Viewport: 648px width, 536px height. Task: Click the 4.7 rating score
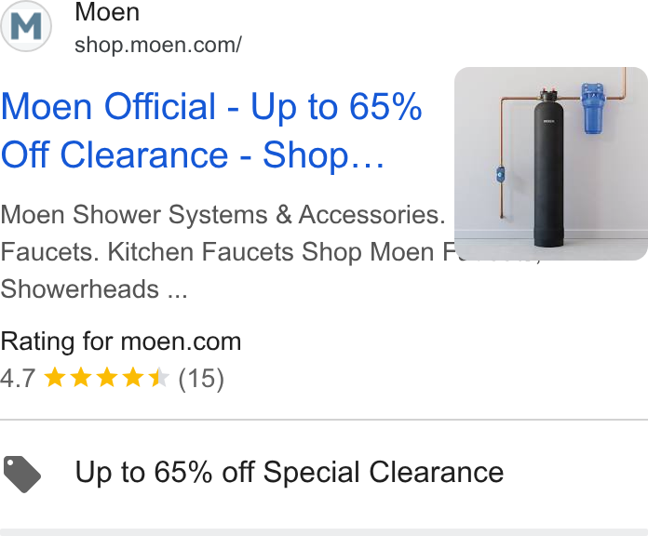pos(18,378)
